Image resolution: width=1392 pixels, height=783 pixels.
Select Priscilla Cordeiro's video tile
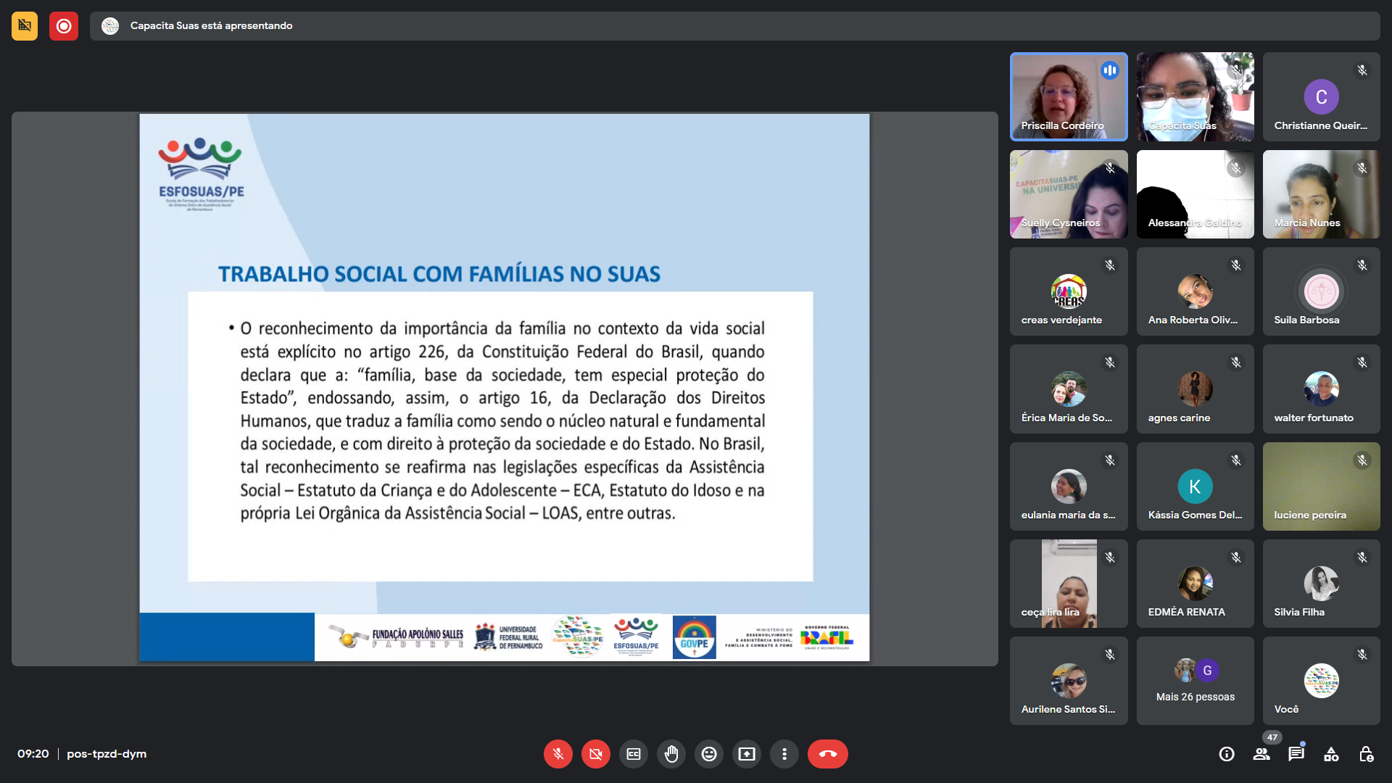pyautogui.click(x=1069, y=96)
